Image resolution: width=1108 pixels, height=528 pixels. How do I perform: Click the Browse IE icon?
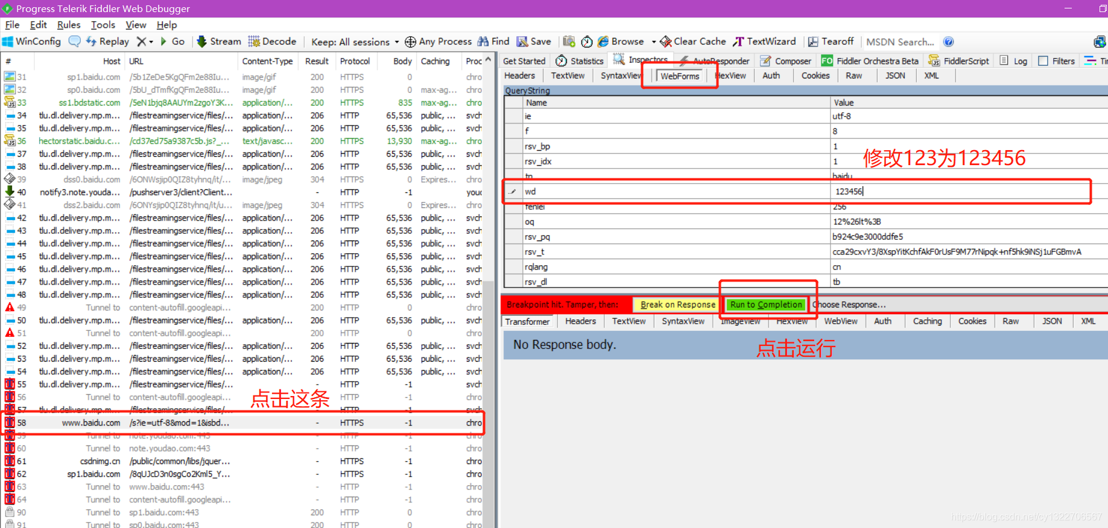click(x=603, y=42)
